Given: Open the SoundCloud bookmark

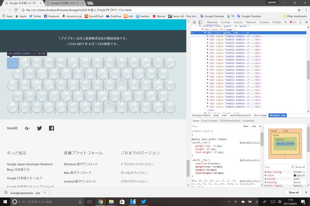Looking at the screenshot, I should pos(94,16).
